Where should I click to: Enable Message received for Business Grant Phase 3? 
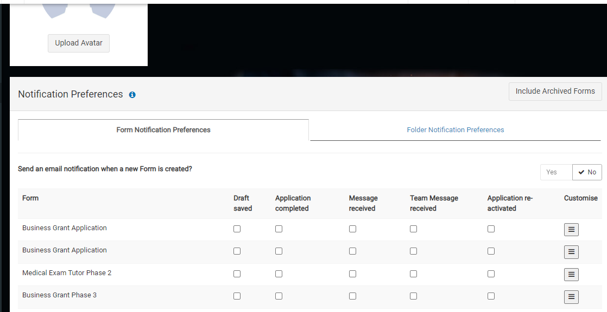(x=352, y=296)
